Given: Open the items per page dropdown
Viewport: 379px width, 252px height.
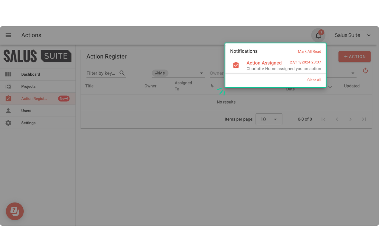Looking at the screenshot, I should (268, 119).
